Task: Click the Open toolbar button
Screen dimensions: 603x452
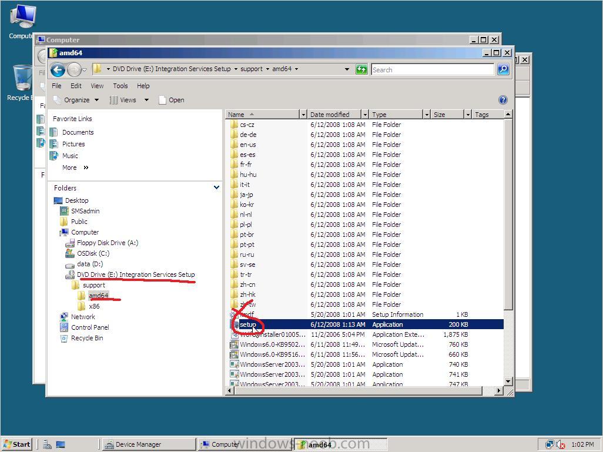Action: tap(172, 100)
